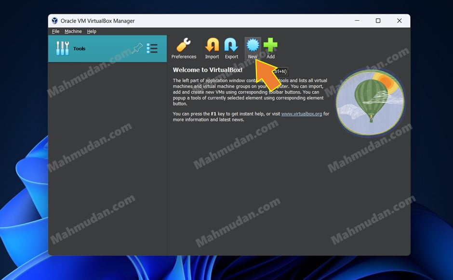Click the VirtualBox cube icon in title bar
The height and width of the screenshot is (280, 453).
(54, 21)
